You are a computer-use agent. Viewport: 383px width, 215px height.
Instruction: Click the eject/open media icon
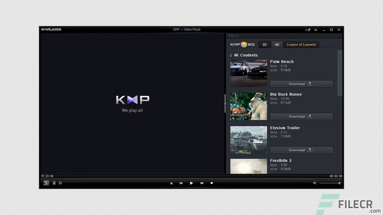coord(171,183)
